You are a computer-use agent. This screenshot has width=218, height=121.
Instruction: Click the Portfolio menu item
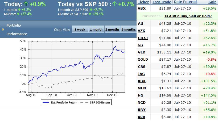tap(14, 26)
